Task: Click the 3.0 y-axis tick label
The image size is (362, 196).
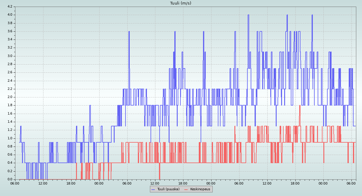Action: (x=10, y=56)
